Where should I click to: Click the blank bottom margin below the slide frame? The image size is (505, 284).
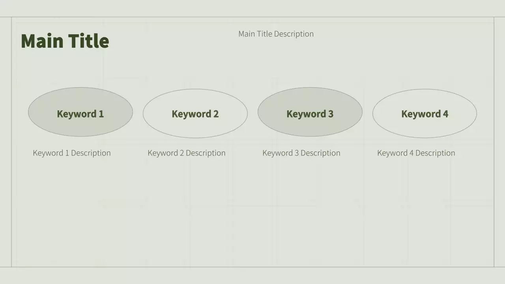252,276
